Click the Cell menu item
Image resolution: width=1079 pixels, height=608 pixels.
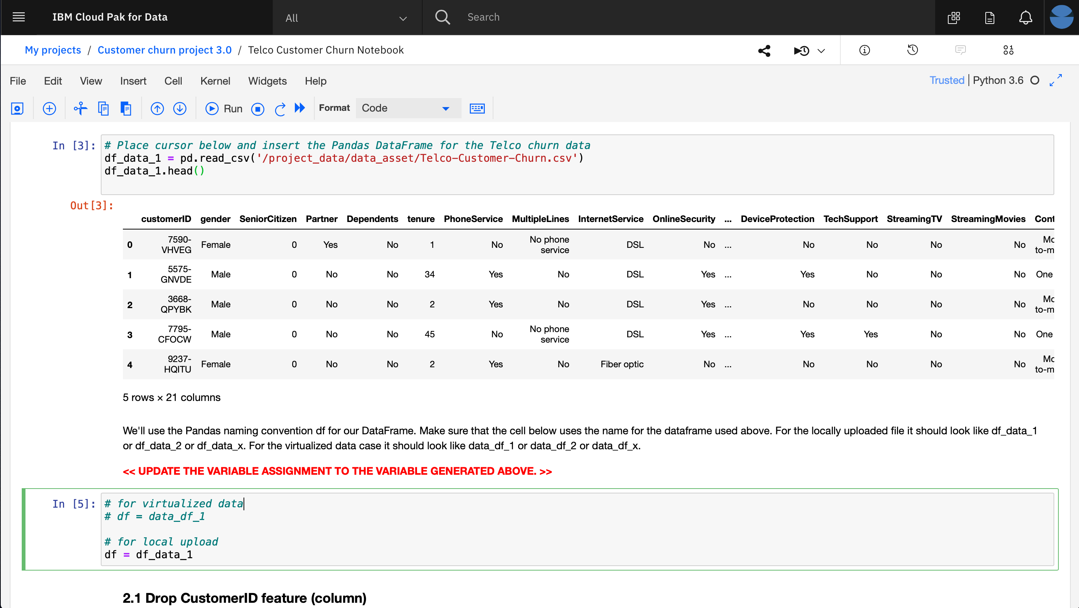coord(173,81)
